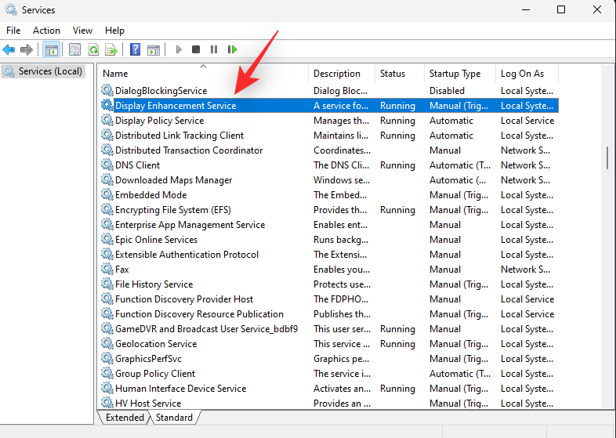Toggle Show/Hide Console Tree toolbar button
The width and height of the screenshot is (616, 438).
pos(51,49)
